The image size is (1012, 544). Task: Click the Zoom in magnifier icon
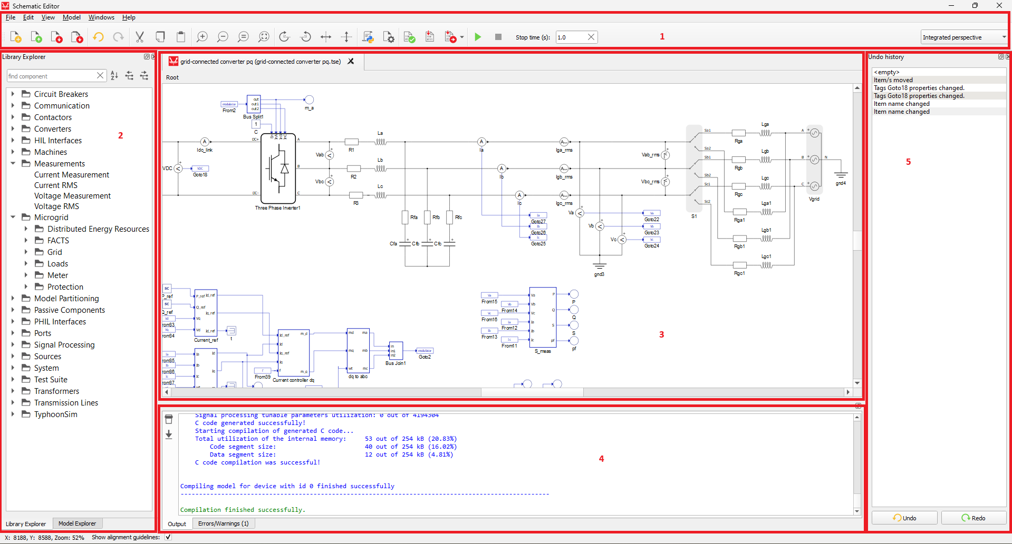(x=202, y=37)
